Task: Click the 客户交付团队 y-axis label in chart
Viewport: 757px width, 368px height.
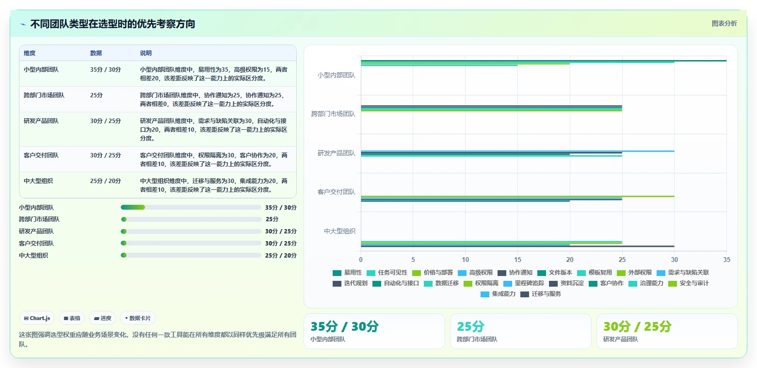Action: pyautogui.click(x=337, y=192)
